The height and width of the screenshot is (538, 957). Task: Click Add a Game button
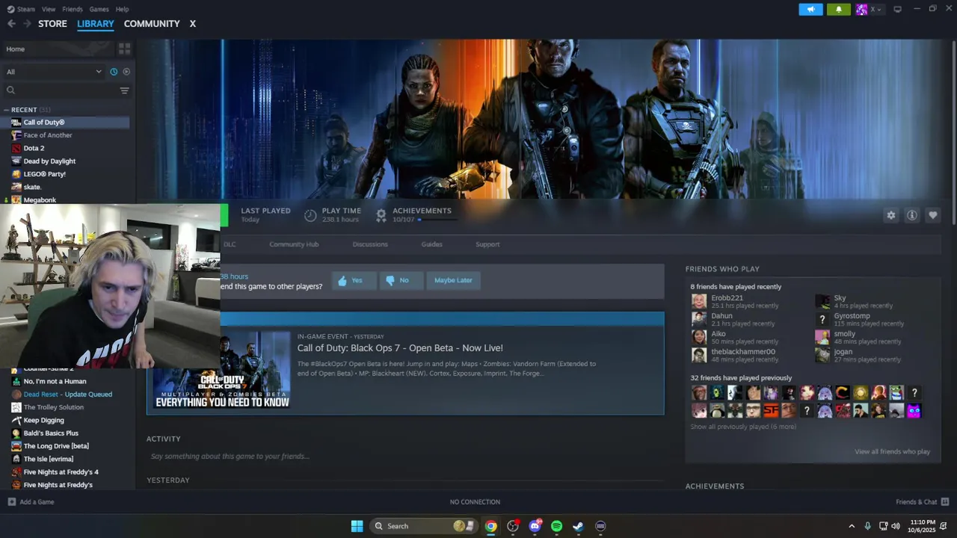31,502
